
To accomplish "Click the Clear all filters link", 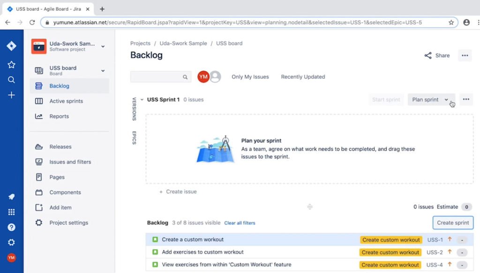I will coord(240,223).
